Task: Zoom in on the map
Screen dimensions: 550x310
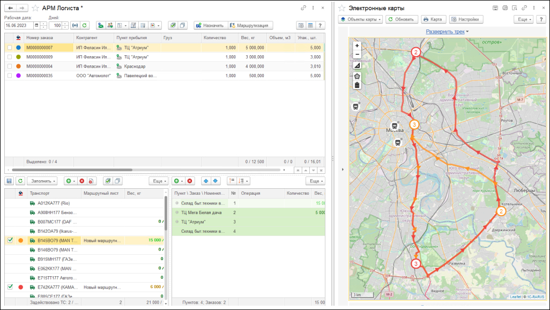Action: pos(357,46)
